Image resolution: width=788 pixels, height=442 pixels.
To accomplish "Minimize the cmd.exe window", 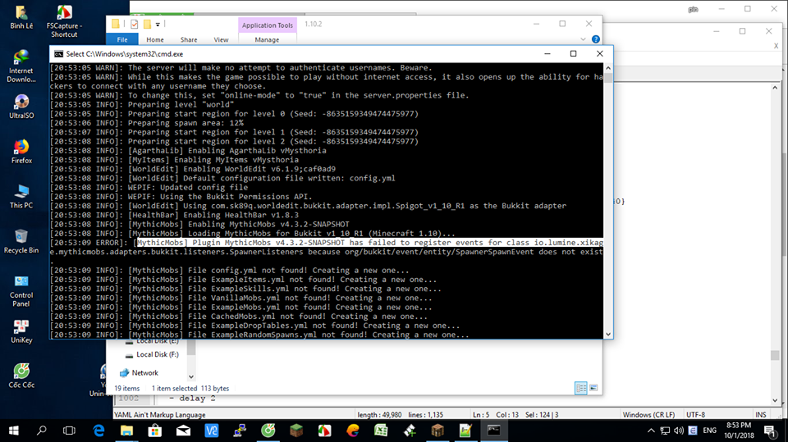I will tap(547, 54).
